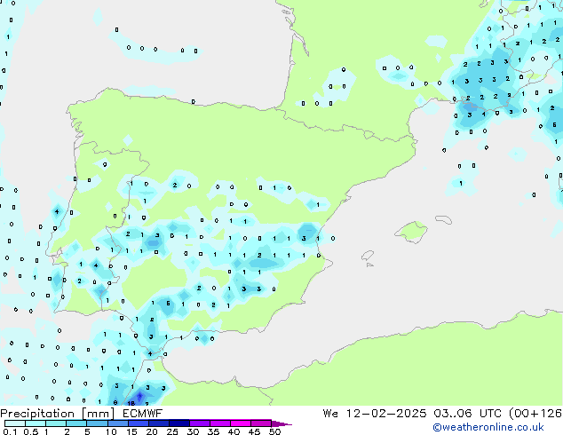Choose the 40–45 mm magenta legend swatch
Screen dimensions: 563x435
click(x=240, y=423)
